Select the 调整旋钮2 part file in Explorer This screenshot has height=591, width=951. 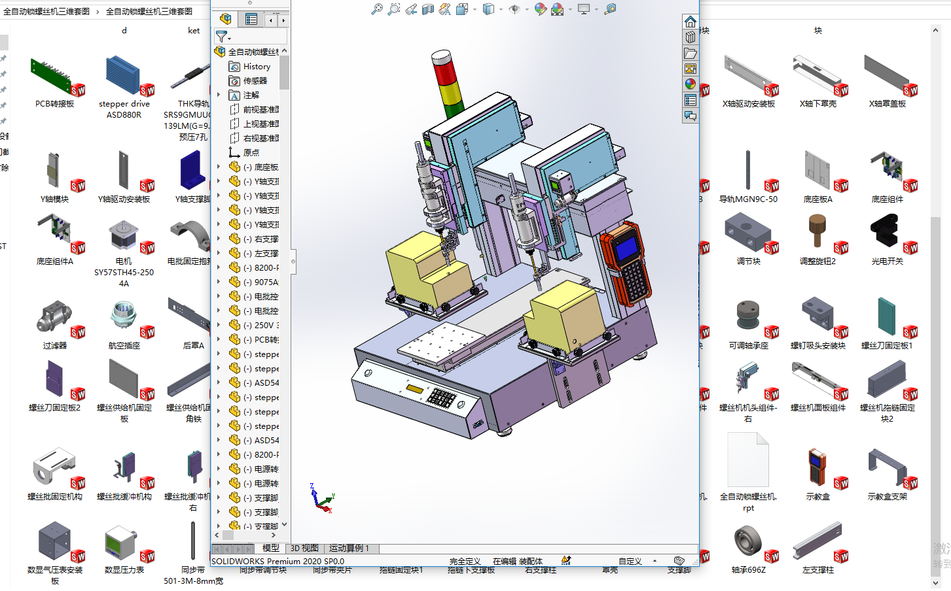tap(818, 240)
